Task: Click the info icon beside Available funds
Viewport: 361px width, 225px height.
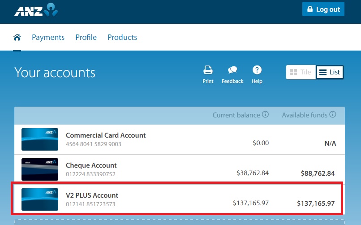Action: 332,114
